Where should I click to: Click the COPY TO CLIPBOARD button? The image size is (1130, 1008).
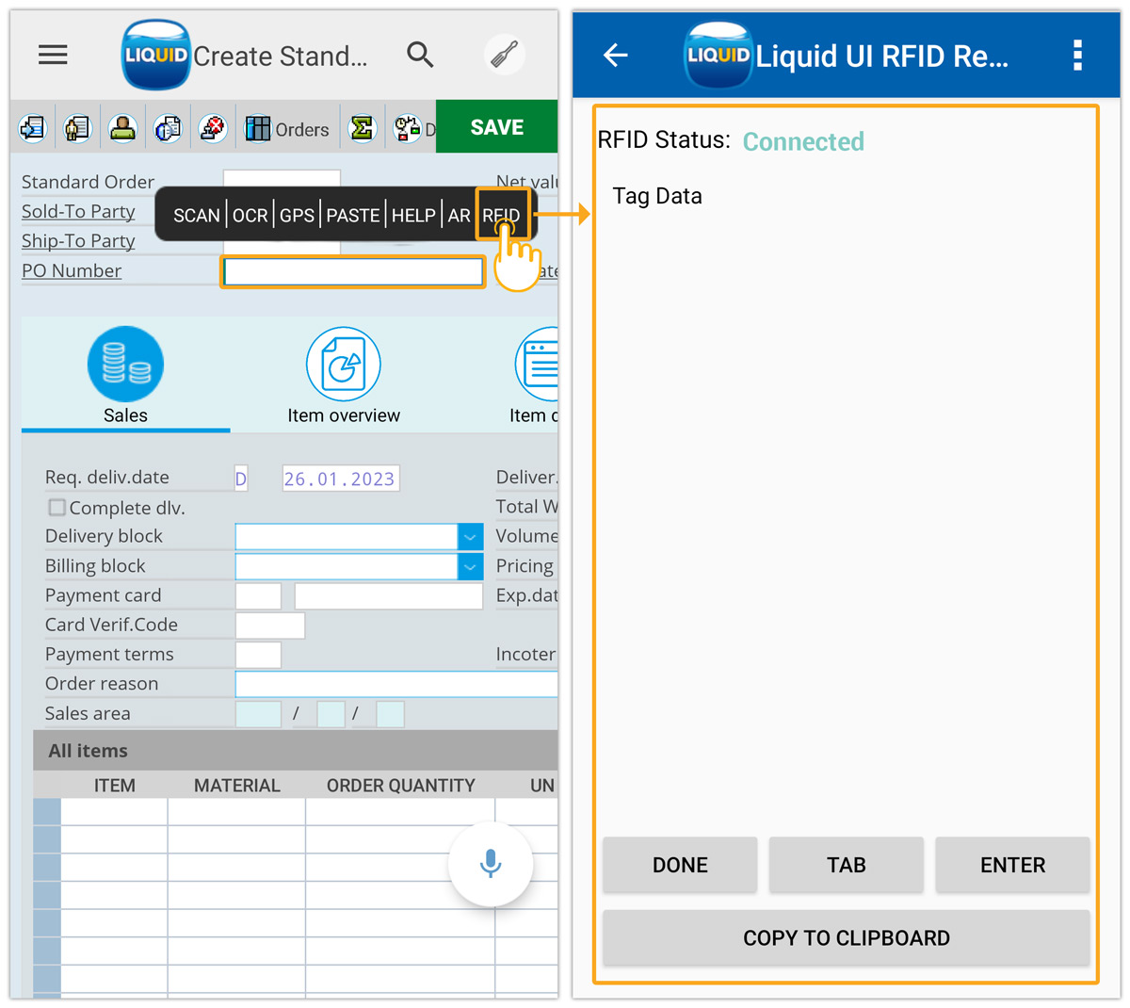846,937
